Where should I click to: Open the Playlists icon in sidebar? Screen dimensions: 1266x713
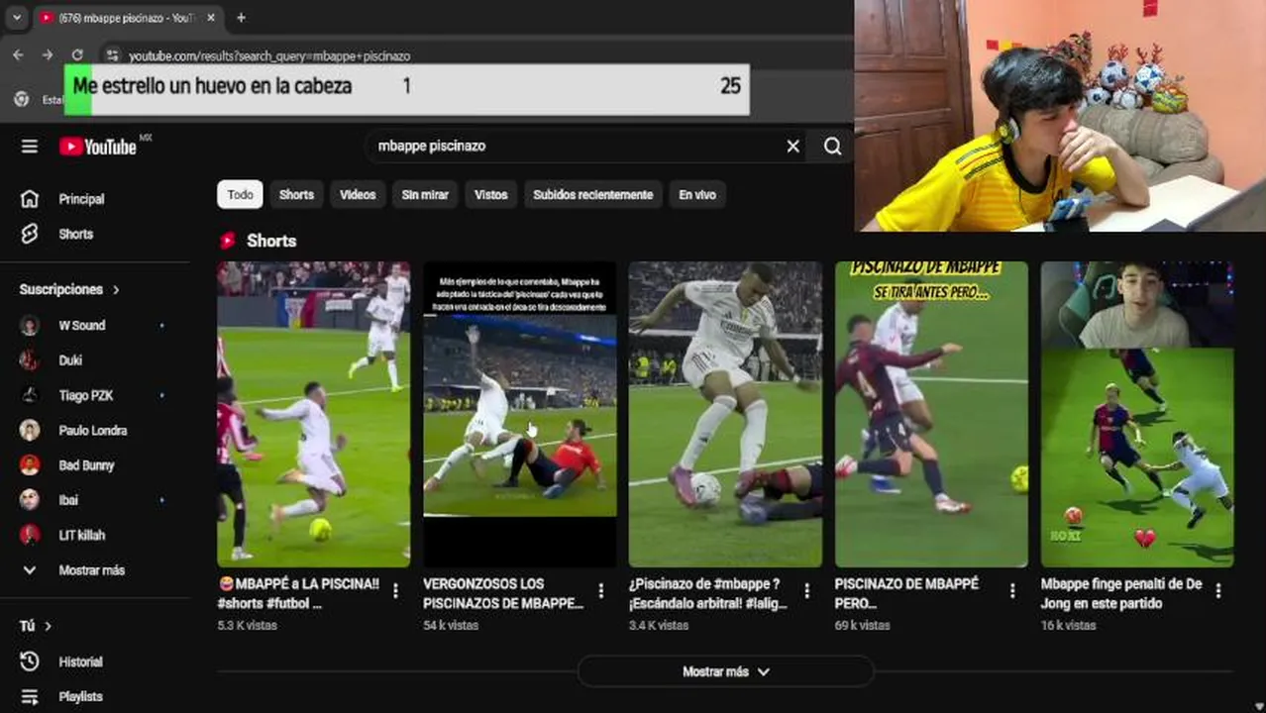click(30, 696)
